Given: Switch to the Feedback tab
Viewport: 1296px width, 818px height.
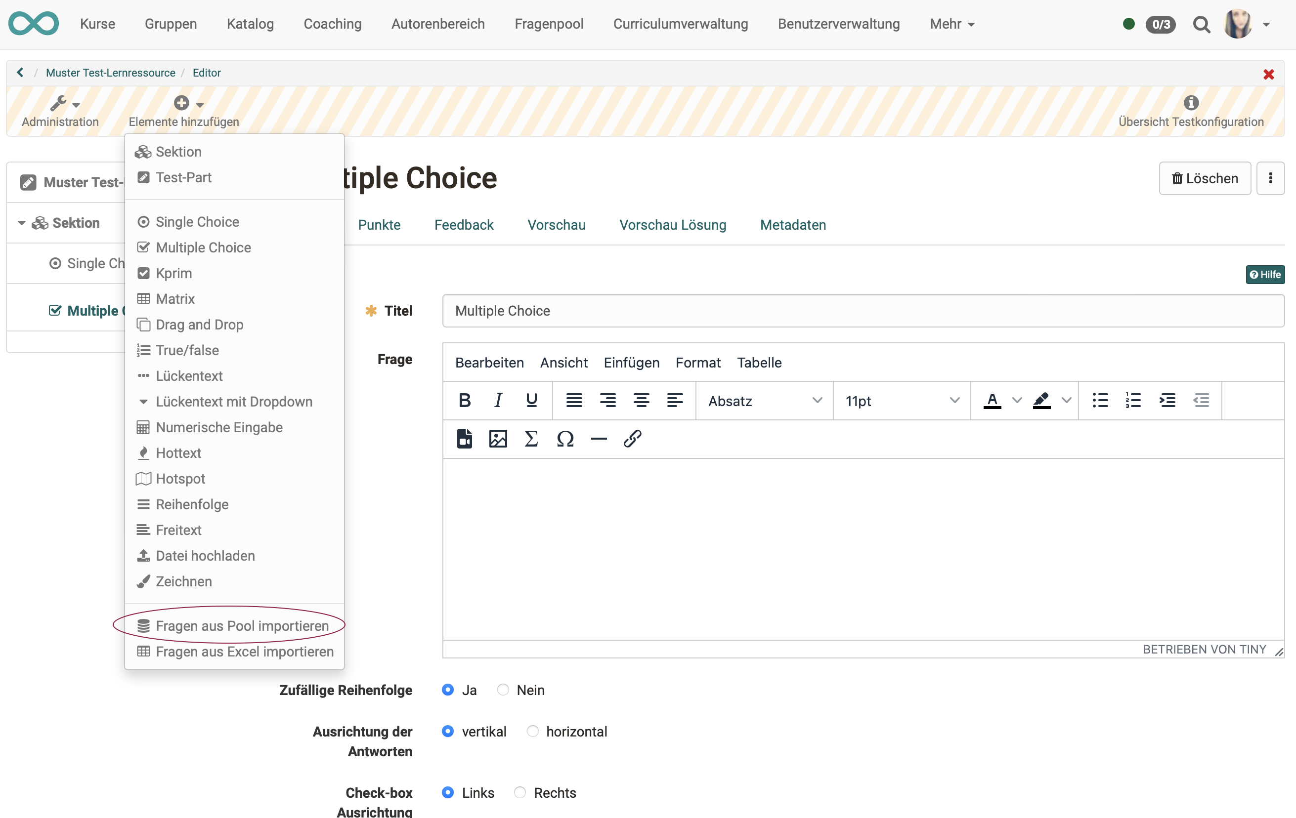Looking at the screenshot, I should 464,225.
